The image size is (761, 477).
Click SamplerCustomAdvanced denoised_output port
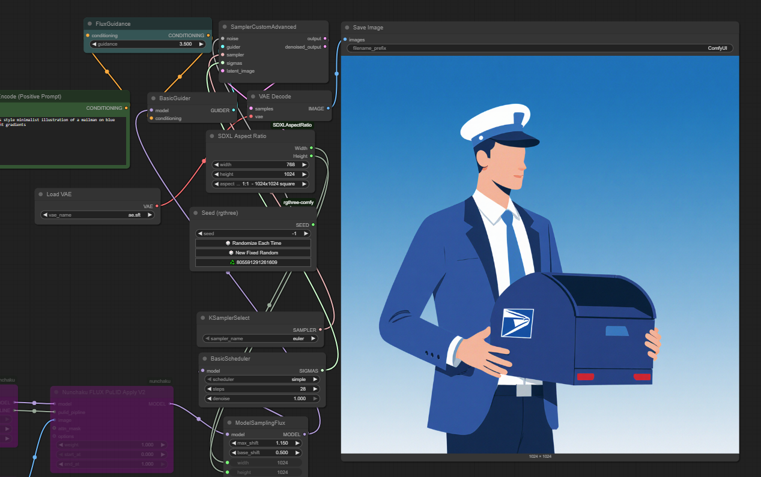326,47
